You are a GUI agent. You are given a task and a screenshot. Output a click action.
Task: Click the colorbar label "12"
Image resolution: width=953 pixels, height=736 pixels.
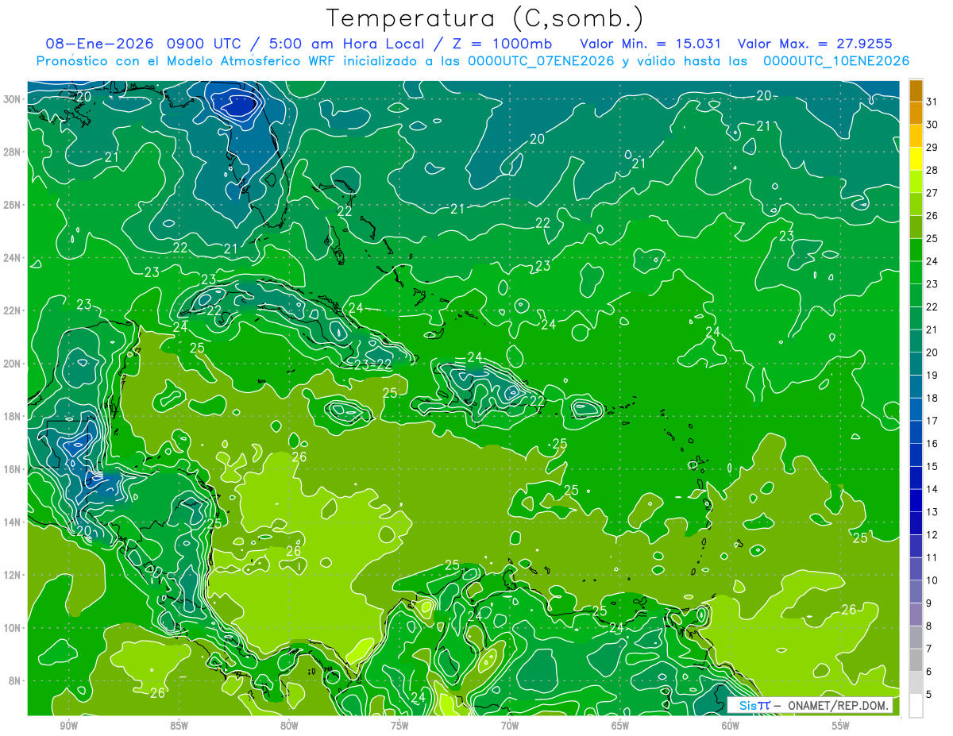pos(932,534)
